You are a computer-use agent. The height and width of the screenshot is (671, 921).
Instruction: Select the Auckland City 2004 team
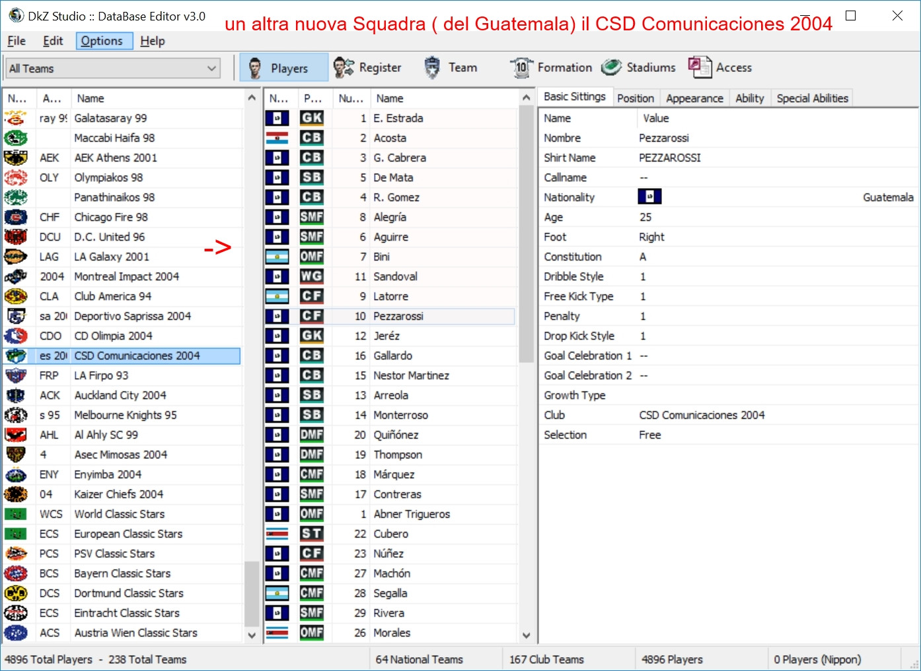point(120,395)
